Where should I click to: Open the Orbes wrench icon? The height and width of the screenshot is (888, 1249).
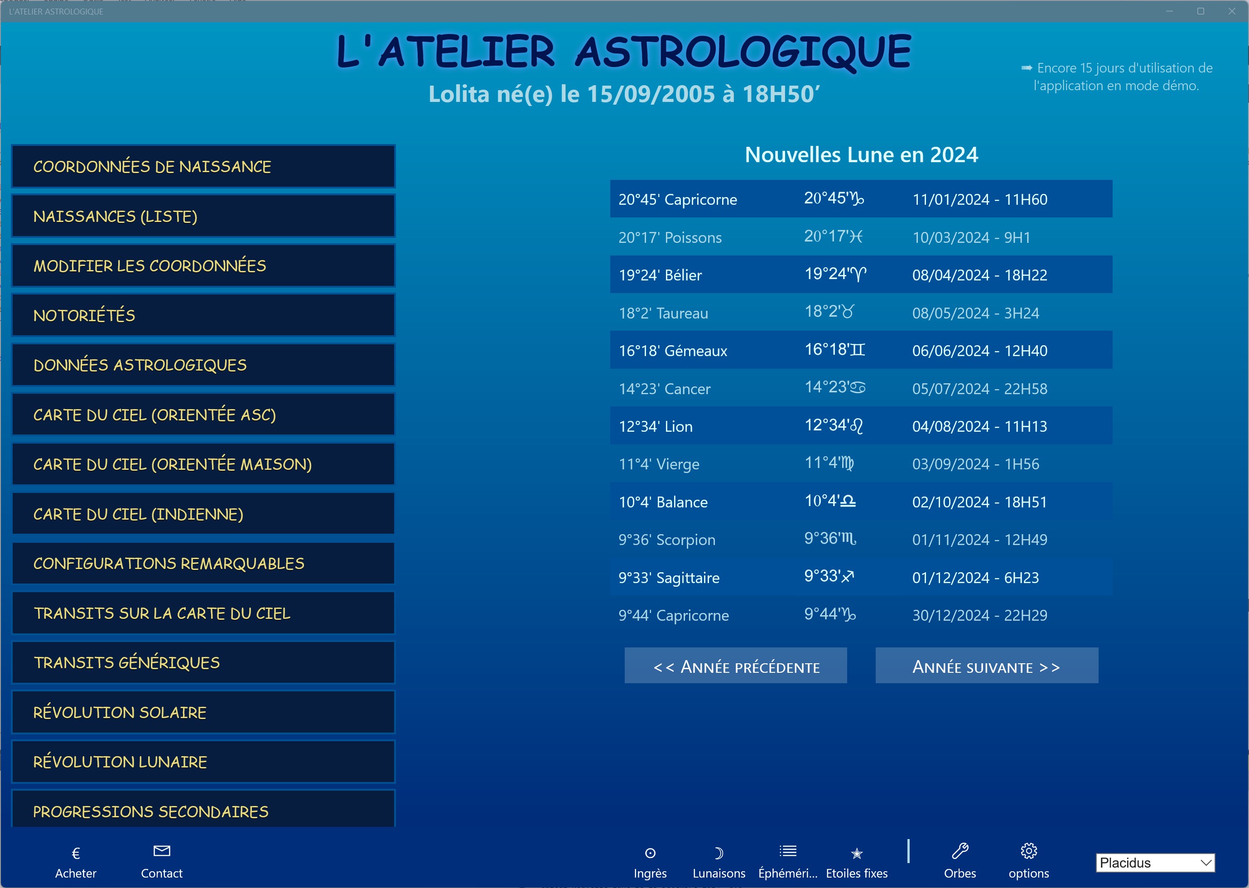(960, 852)
